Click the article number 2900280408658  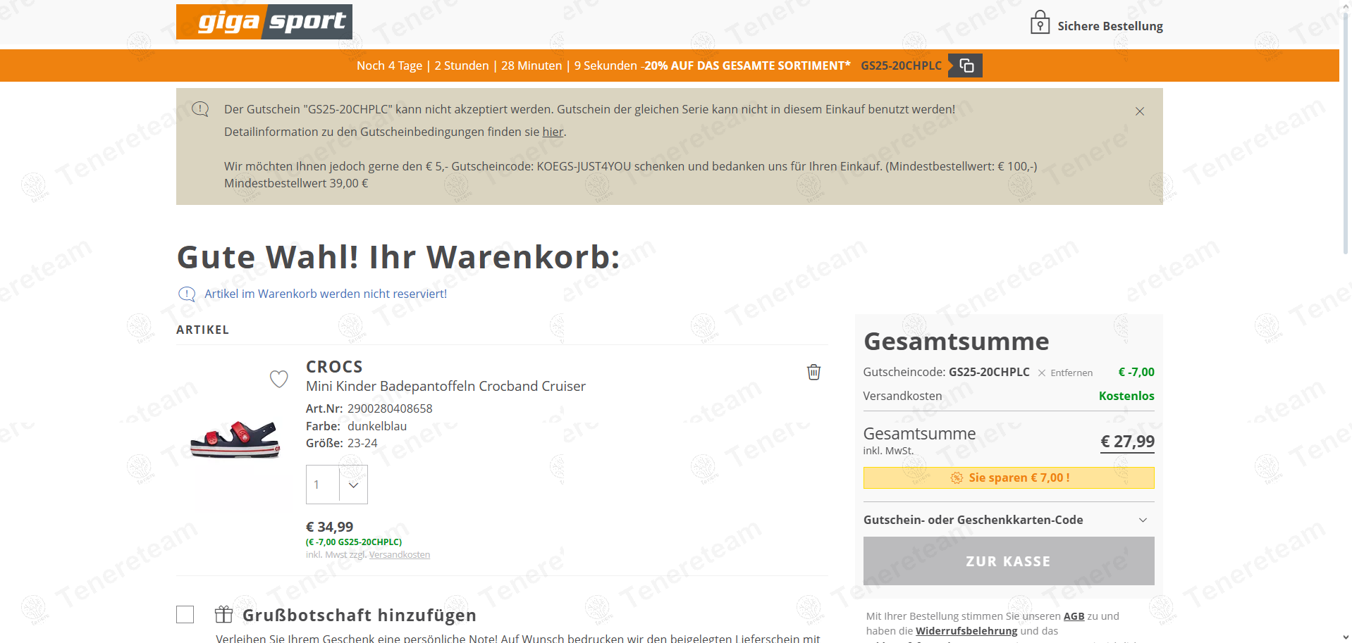coord(390,408)
